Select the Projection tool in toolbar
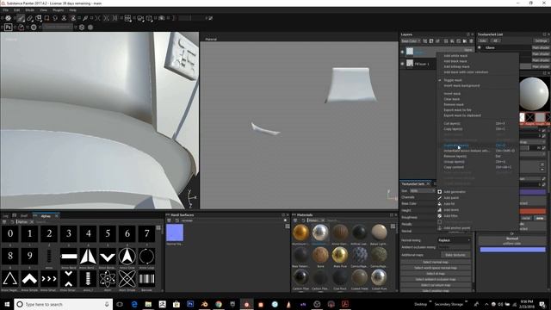The height and width of the screenshot is (310, 551). click(x=38, y=18)
